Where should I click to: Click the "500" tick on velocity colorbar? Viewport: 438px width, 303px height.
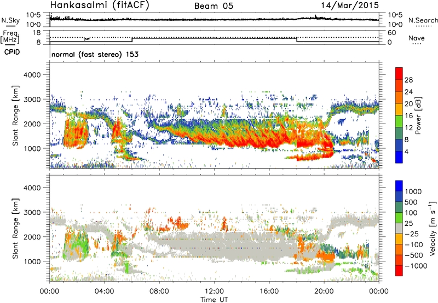coord(411,202)
